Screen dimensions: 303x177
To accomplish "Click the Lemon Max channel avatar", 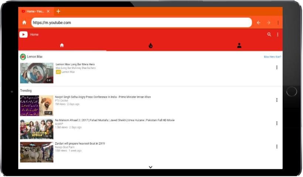I will click(23, 57).
